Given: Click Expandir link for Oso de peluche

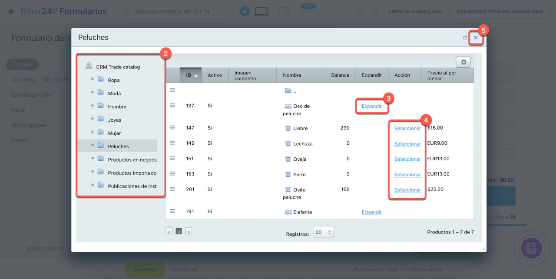Looking at the screenshot, I should 371,106.
